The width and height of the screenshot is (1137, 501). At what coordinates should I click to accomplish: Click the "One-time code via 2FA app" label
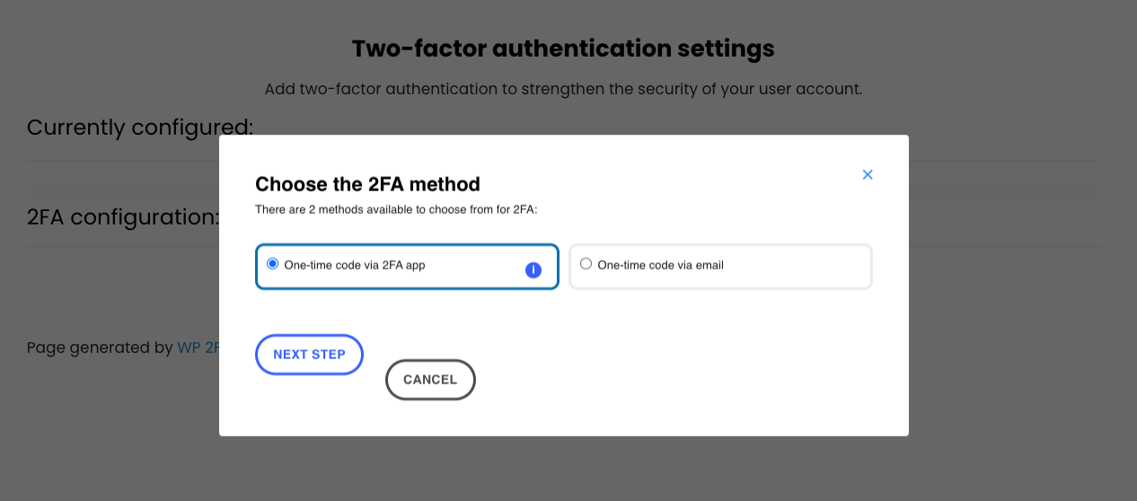[x=354, y=266]
